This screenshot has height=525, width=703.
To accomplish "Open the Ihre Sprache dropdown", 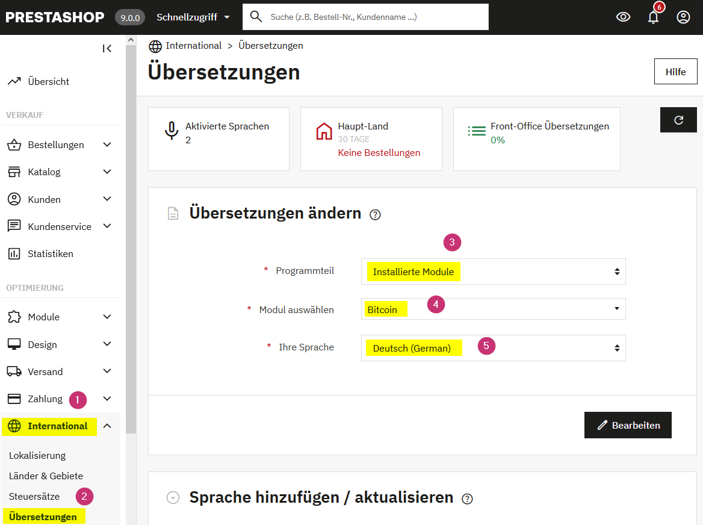I will coord(493,348).
